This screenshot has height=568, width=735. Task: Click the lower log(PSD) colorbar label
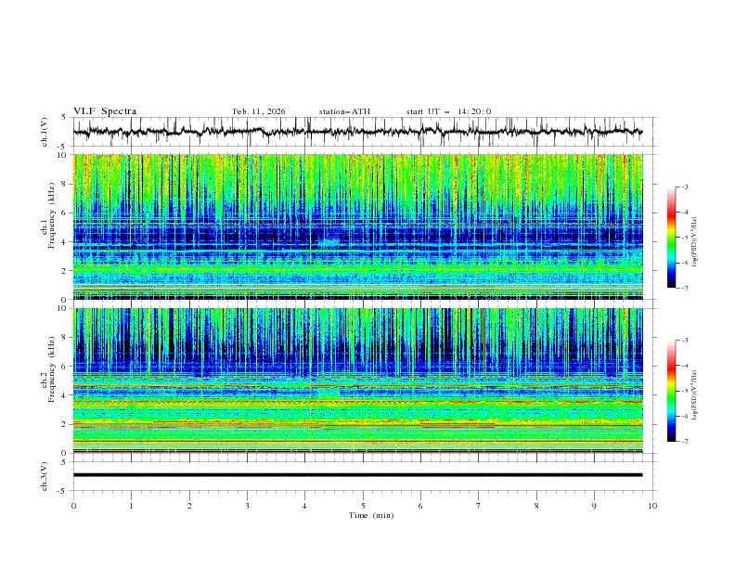(695, 394)
